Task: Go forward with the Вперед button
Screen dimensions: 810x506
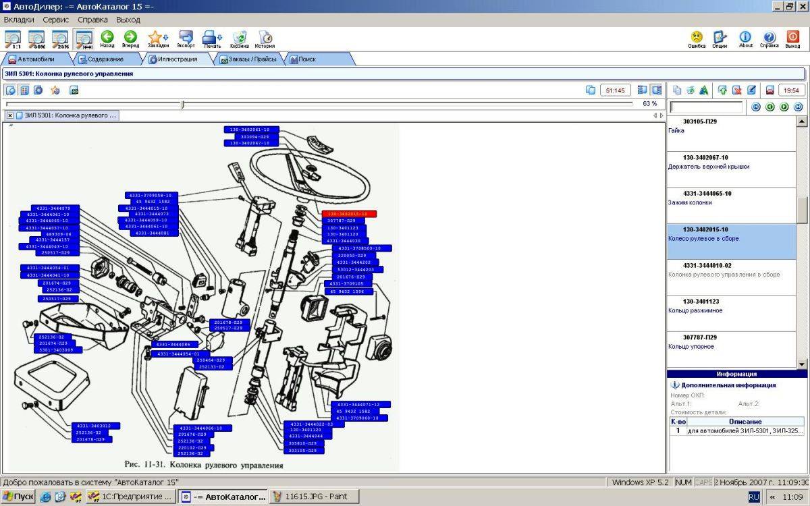Action: click(131, 38)
